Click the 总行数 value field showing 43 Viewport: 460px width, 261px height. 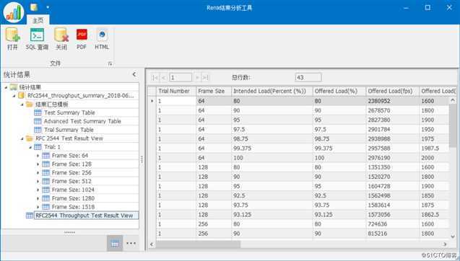308,78
